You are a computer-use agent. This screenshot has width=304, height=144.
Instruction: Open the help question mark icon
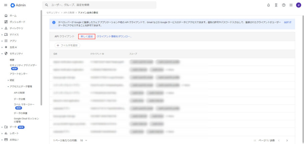[283, 5]
